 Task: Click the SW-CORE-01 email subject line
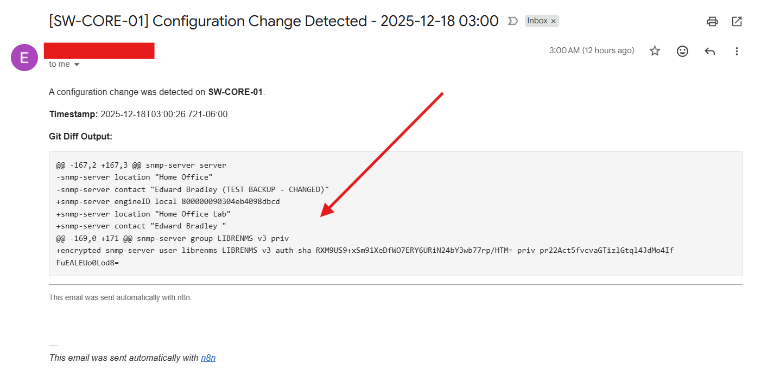pyautogui.click(x=274, y=21)
